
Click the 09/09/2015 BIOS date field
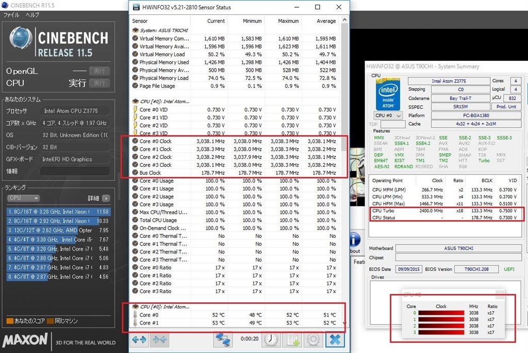408,269
